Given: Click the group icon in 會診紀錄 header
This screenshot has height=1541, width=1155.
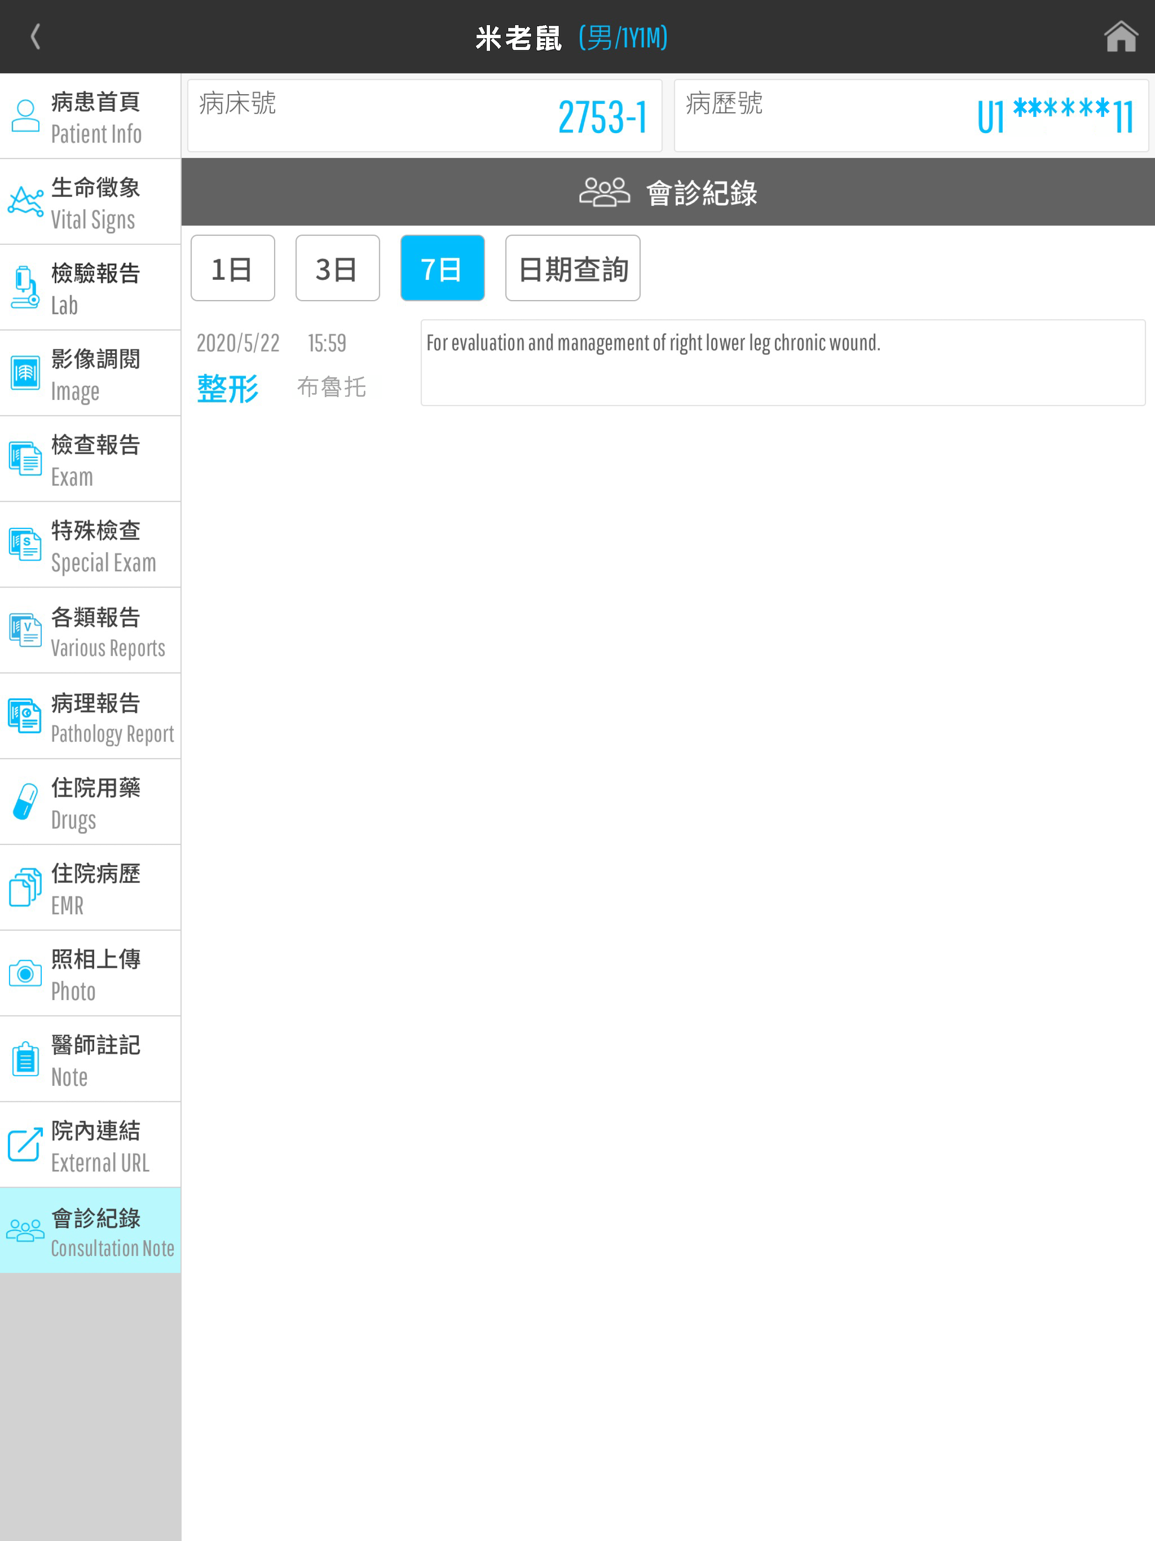Looking at the screenshot, I should pyautogui.click(x=604, y=192).
